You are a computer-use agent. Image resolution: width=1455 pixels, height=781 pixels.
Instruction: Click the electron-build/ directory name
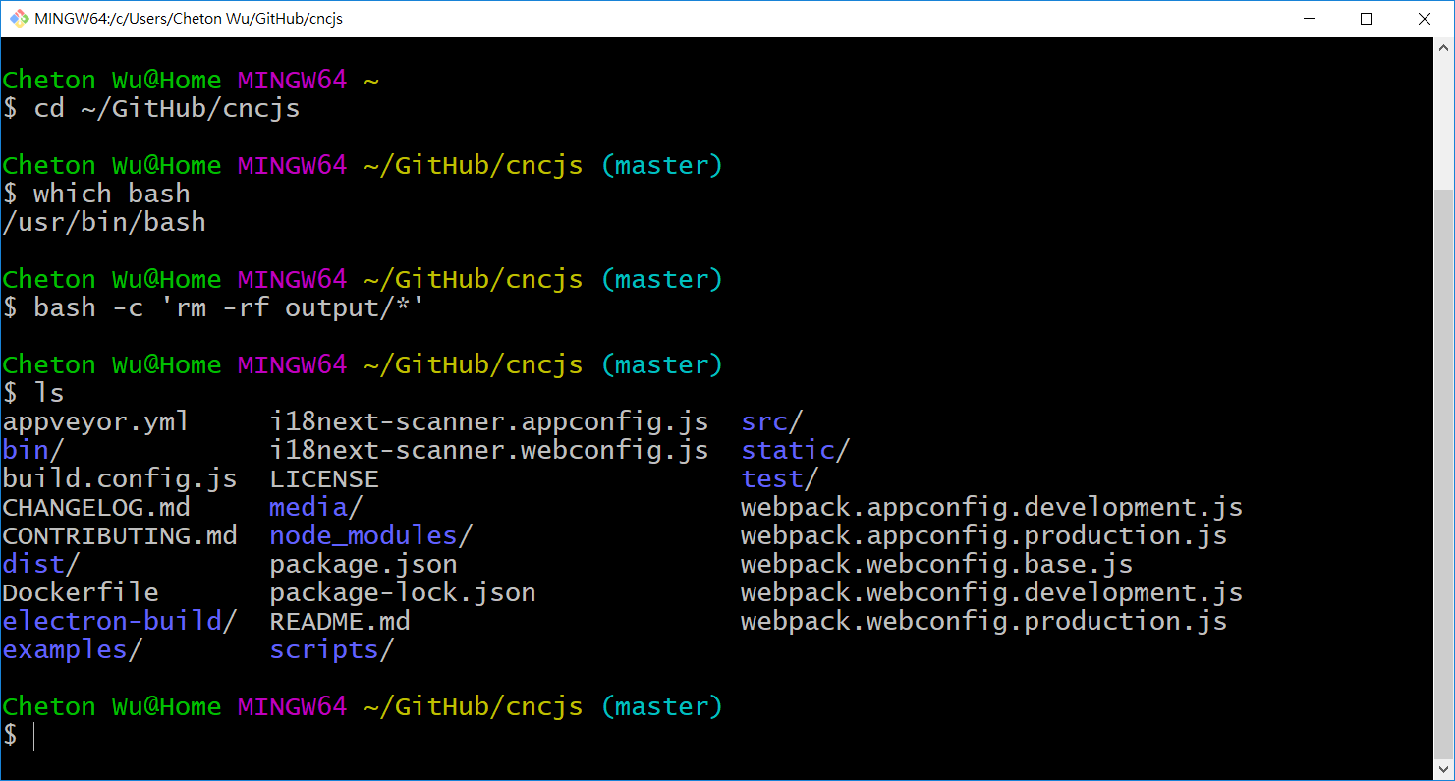(119, 622)
